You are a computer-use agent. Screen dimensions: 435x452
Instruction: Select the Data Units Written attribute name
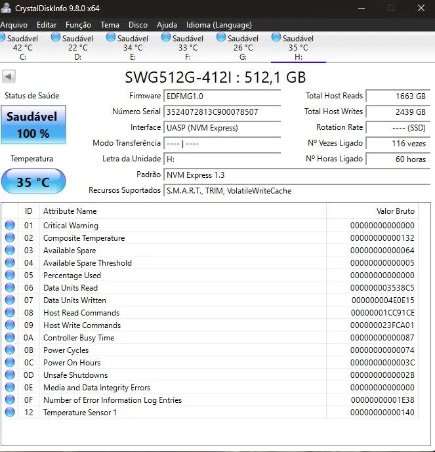tap(75, 300)
